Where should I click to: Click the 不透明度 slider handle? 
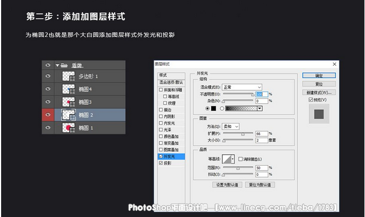pyautogui.click(x=253, y=95)
